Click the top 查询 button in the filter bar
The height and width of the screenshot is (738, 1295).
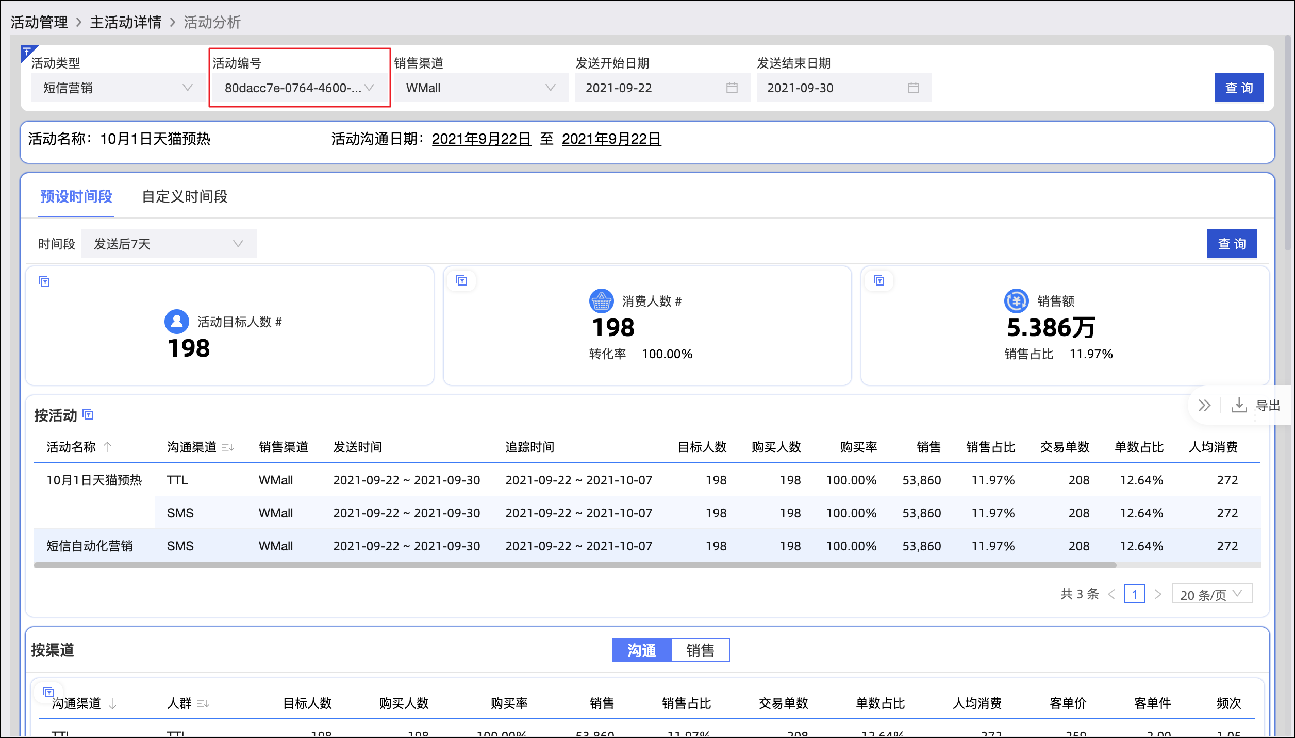[1238, 88]
